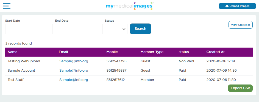Click the cloud icon on Upload Images

coord(227,6)
